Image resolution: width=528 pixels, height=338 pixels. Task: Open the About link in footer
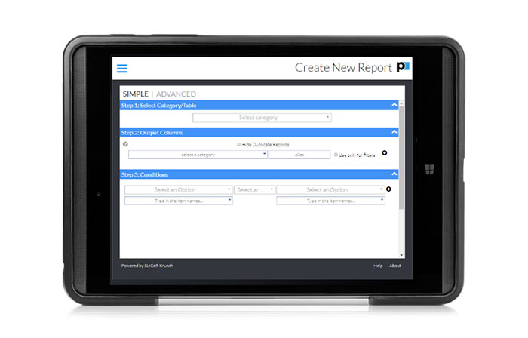[x=394, y=266]
